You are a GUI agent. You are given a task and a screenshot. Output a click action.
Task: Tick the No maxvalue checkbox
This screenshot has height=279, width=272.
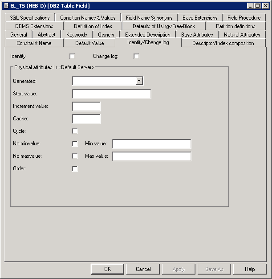[75, 156]
